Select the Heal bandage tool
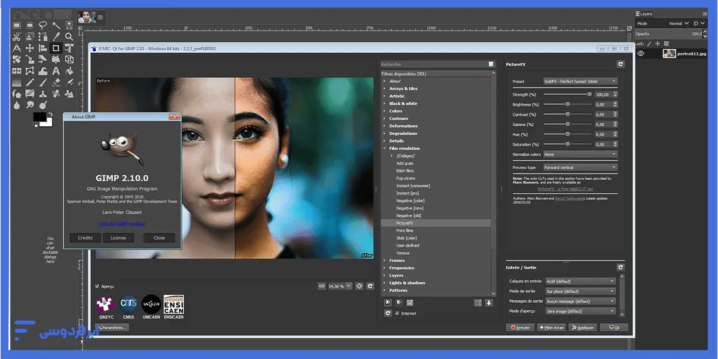Image resolution: width=718 pixels, height=359 pixels. 56,93
